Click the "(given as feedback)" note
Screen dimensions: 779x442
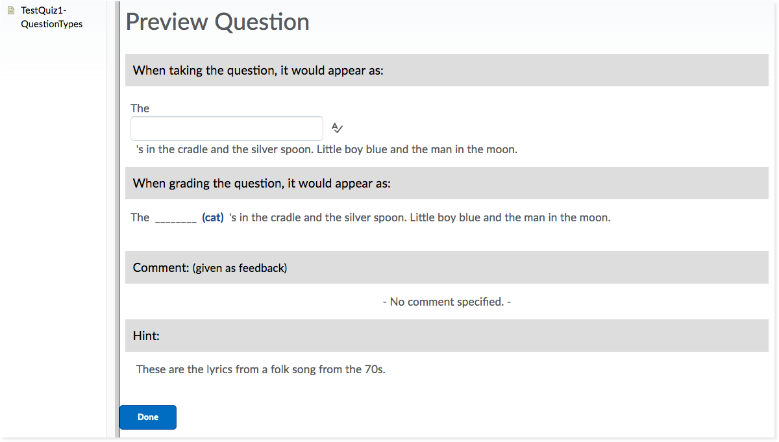click(240, 268)
